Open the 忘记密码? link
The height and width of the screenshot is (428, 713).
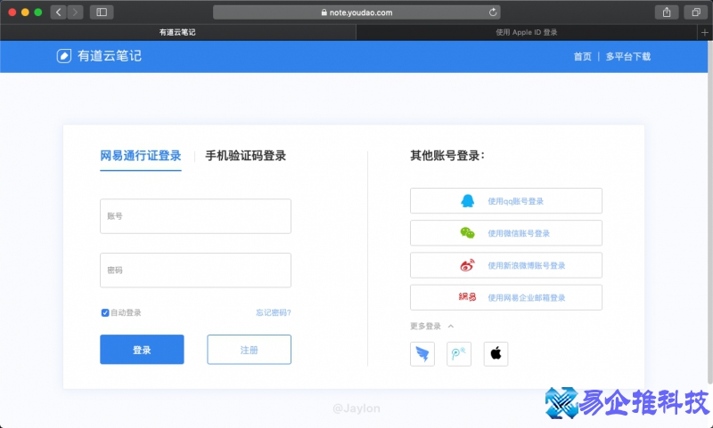click(274, 312)
